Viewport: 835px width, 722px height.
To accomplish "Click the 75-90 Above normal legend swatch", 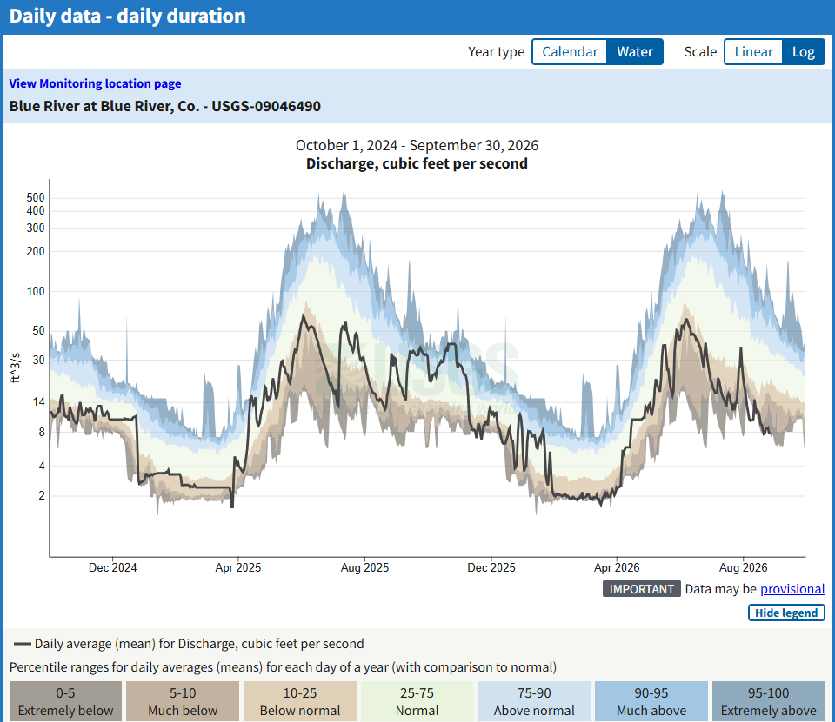I will [x=534, y=701].
